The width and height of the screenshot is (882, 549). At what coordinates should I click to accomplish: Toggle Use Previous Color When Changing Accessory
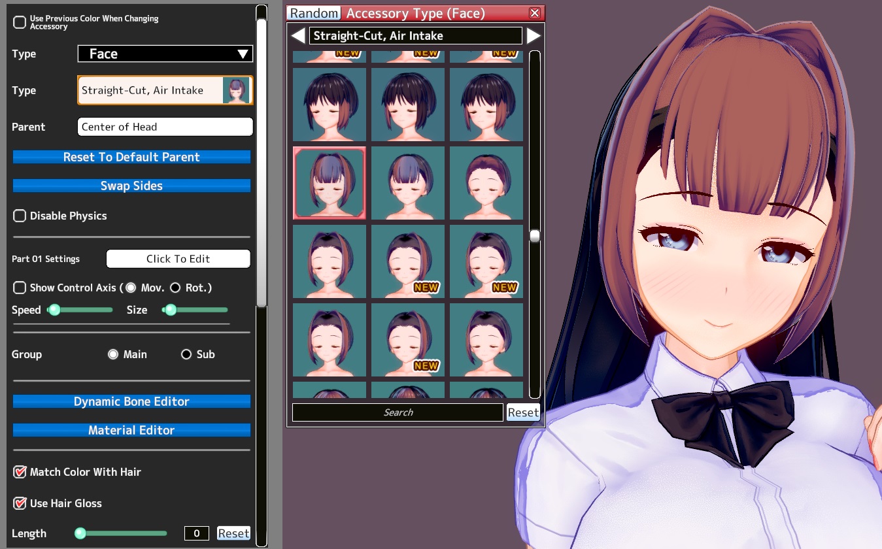tap(20, 22)
